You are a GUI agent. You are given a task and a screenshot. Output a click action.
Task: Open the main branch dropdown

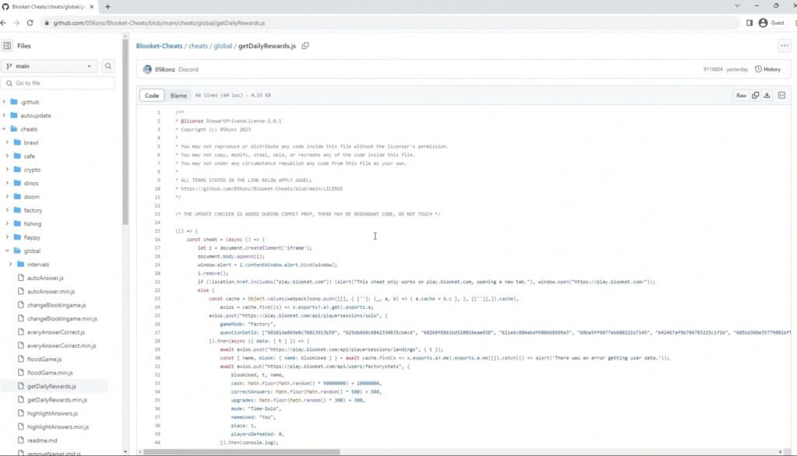49,66
